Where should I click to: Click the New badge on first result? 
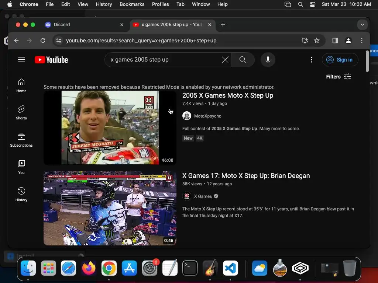[x=188, y=138]
